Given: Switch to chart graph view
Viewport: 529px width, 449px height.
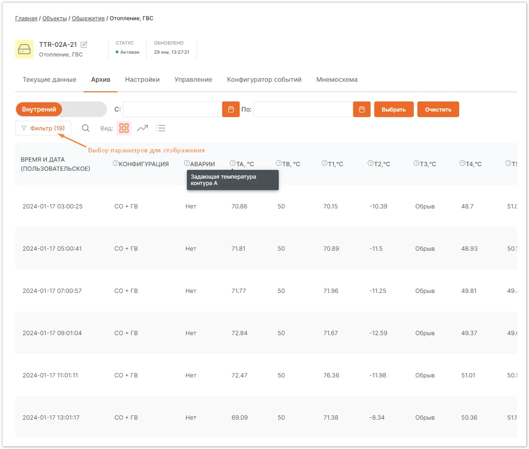Looking at the screenshot, I should 142,128.
